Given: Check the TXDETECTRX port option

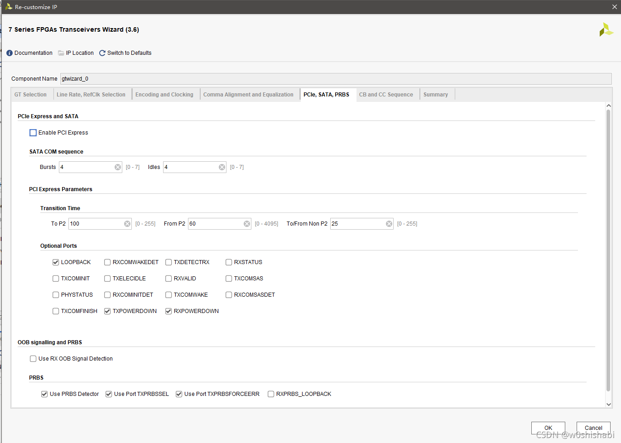Looking at the screenshot, I should click(x=168, y=262).
